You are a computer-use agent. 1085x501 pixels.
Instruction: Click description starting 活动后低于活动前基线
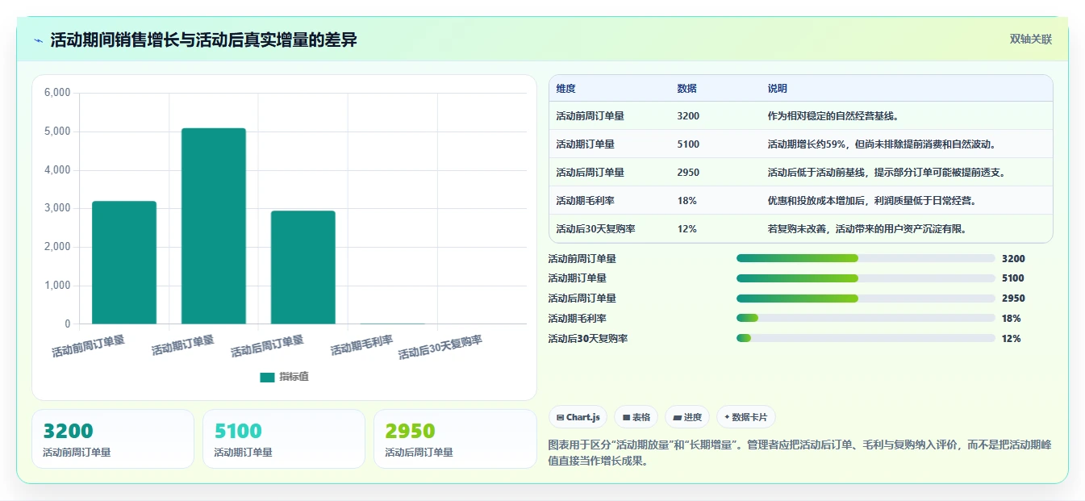coord(889,173)
